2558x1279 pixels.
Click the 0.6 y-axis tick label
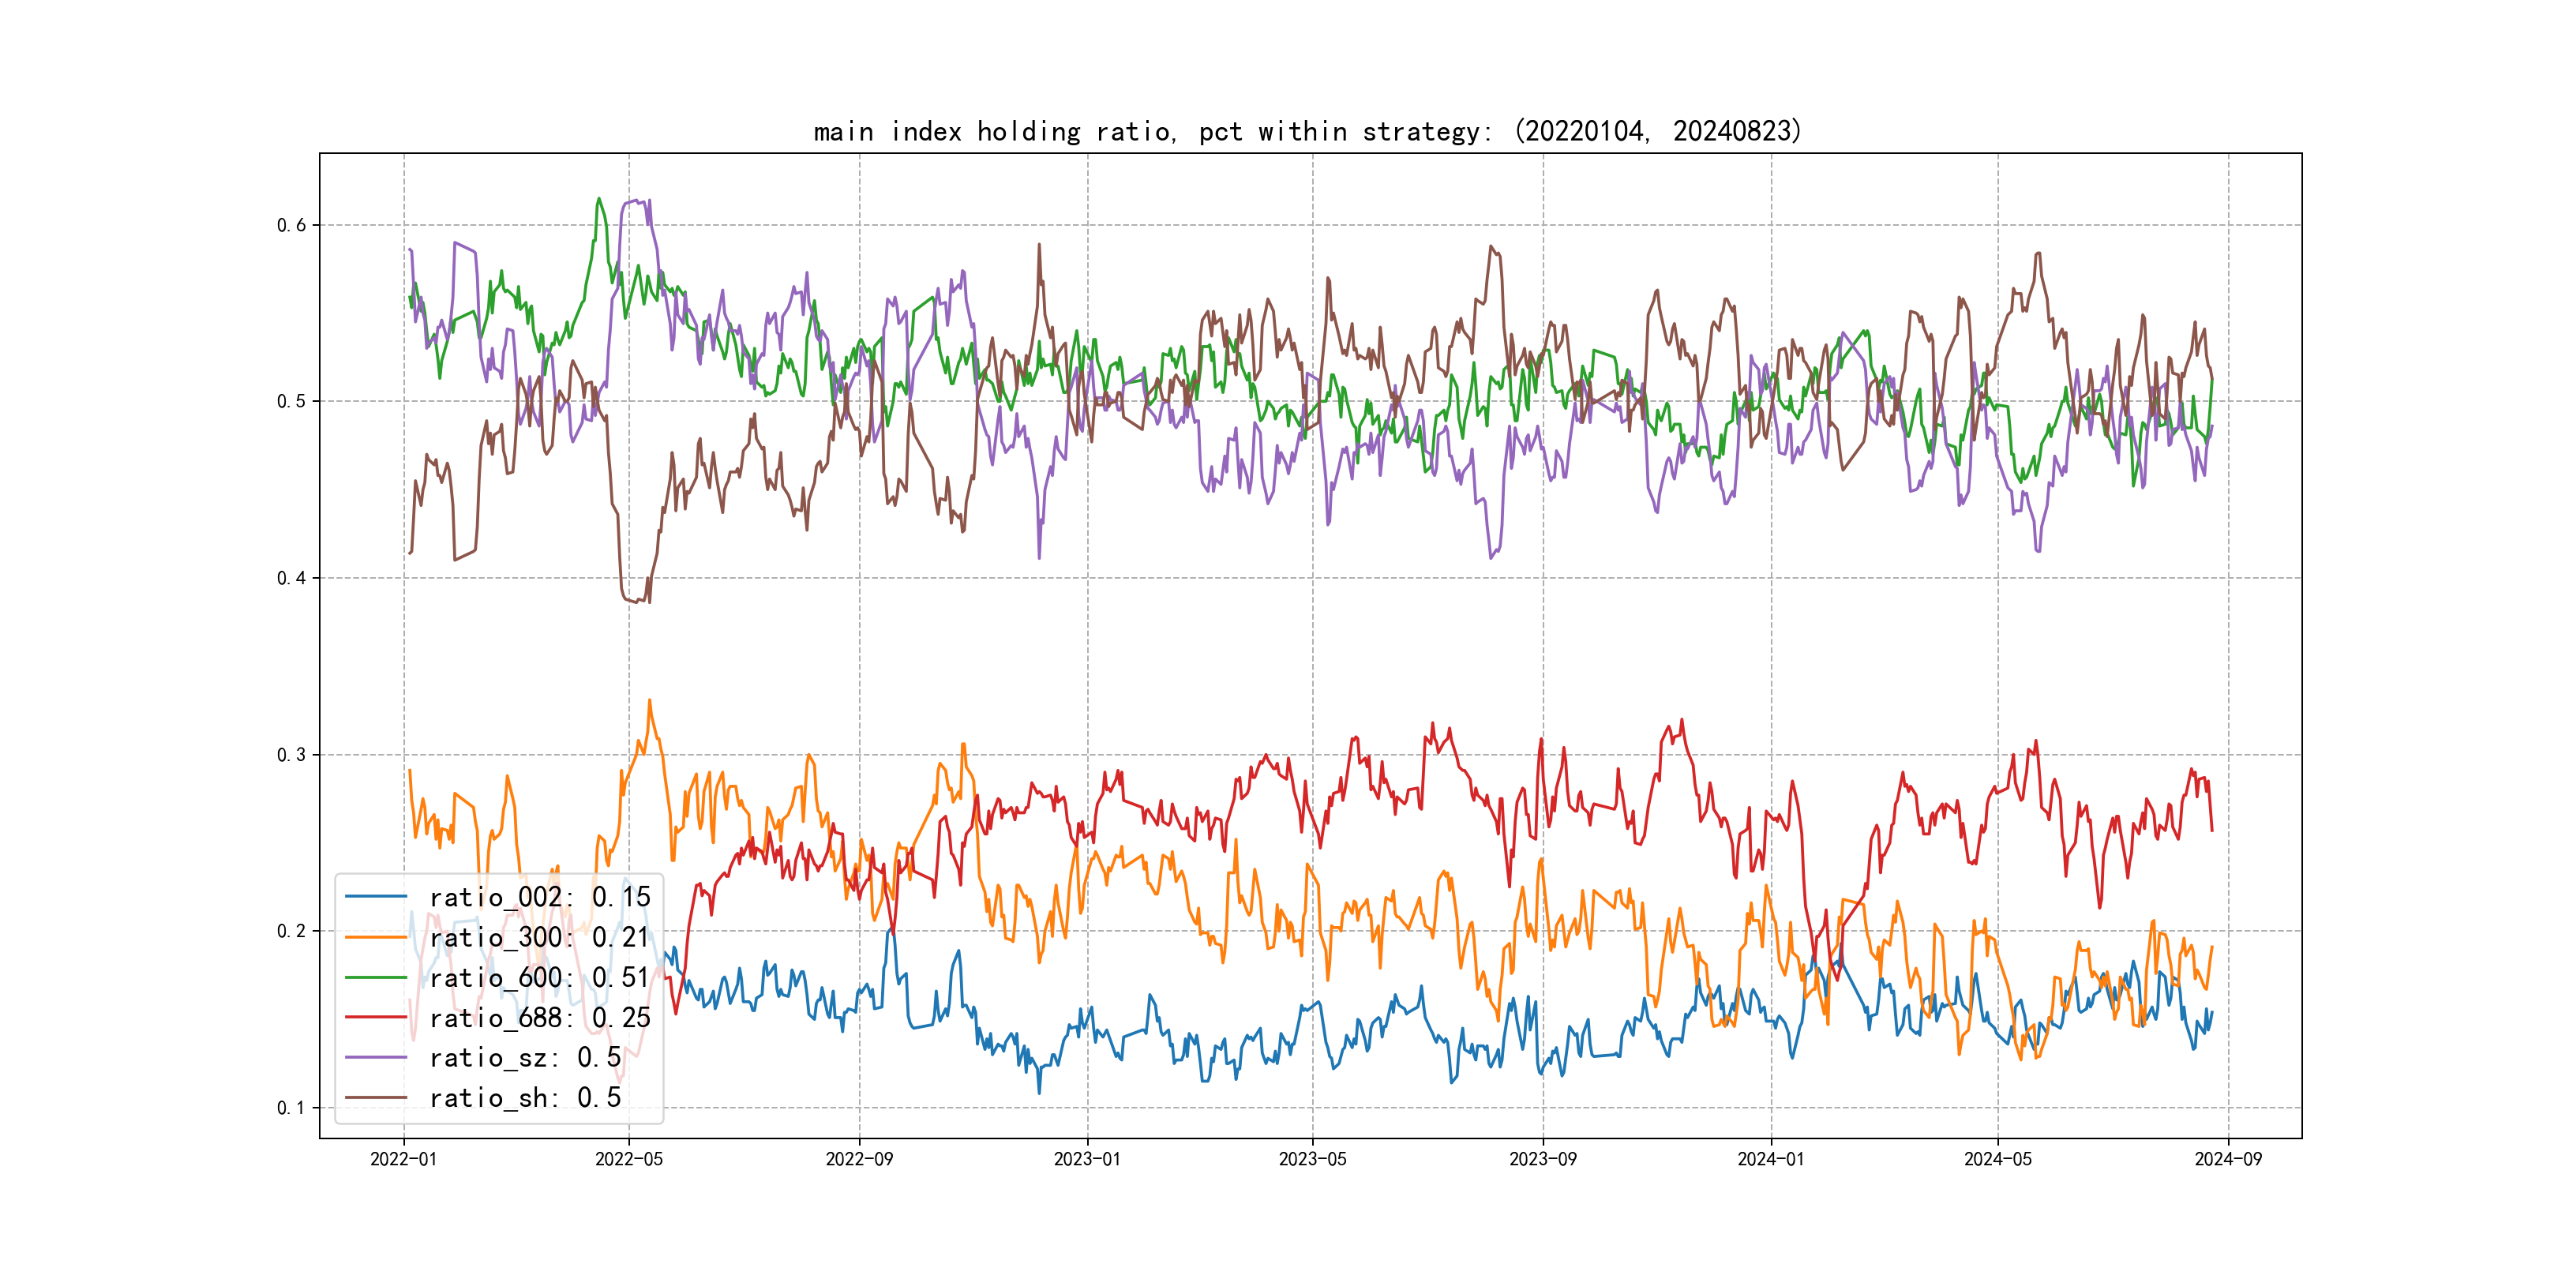coord(291,226)
